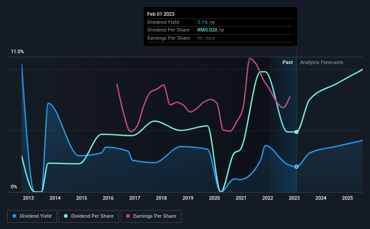Click the 2021 label on the x-axis
The width and height of the screenshot is (370, 229).
pos(241,198)
